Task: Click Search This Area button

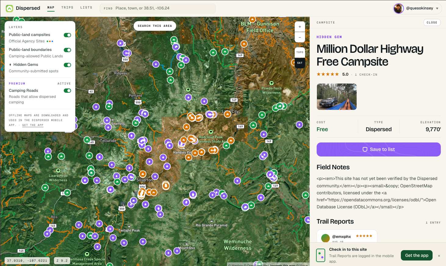Action: click(155, 26)
